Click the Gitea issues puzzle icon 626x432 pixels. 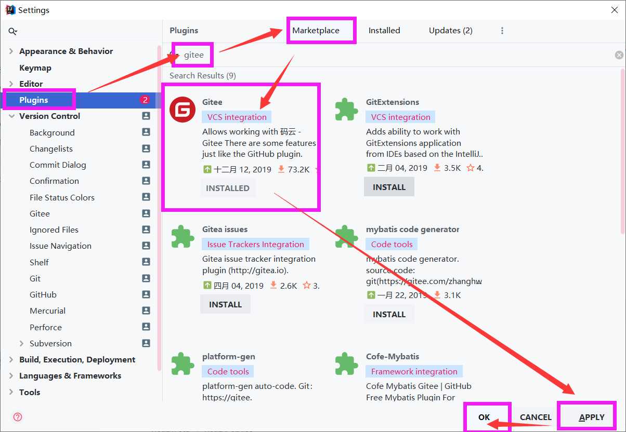tap(182, 237)
